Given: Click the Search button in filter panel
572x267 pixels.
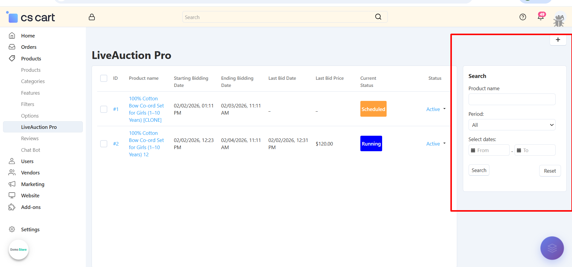Looking at the screenshot, I should pos(479,170).
